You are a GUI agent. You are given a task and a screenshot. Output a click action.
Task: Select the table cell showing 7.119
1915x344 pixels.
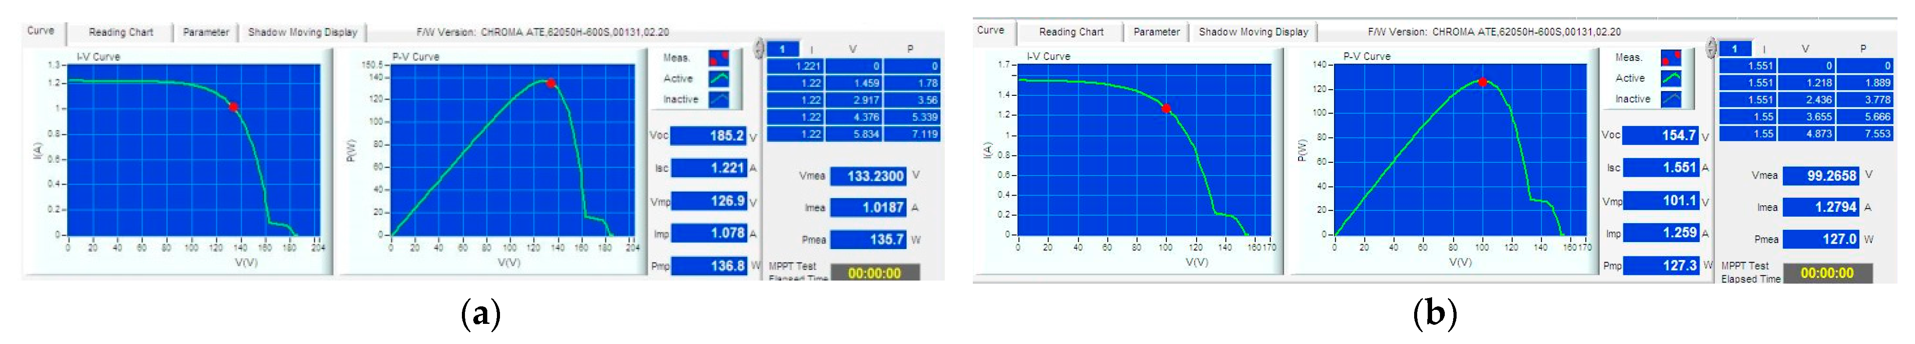(x=912, y=134)
